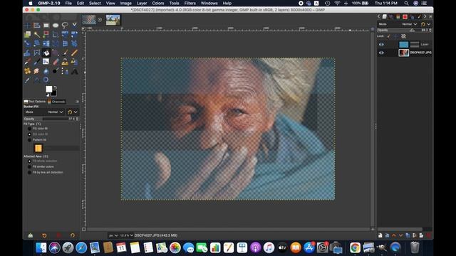Open layer Mode dropdown in Layers panel

[x=398, y=24]
